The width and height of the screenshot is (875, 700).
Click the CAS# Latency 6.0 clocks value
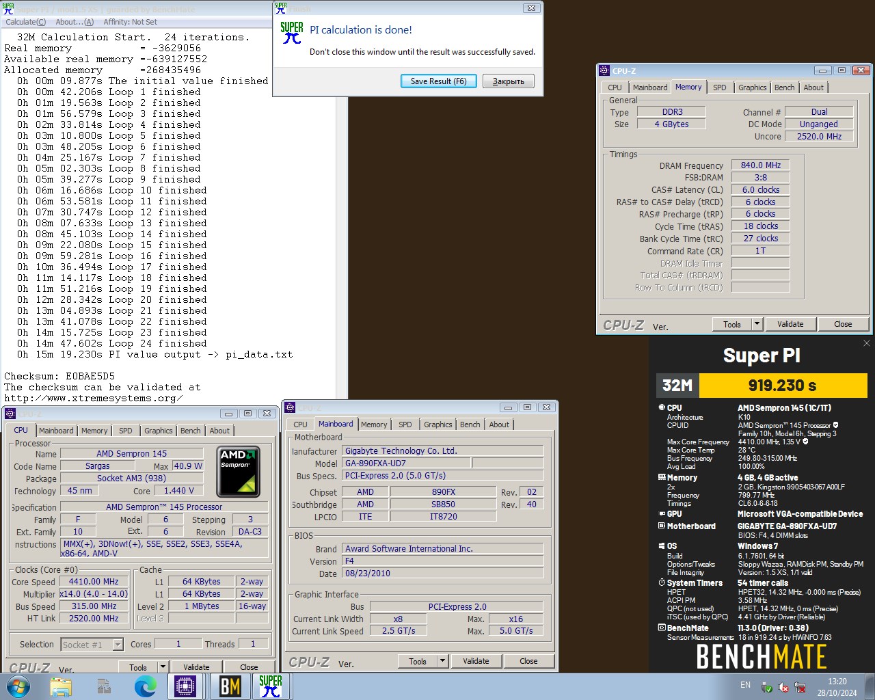click(x=761, y=189)
